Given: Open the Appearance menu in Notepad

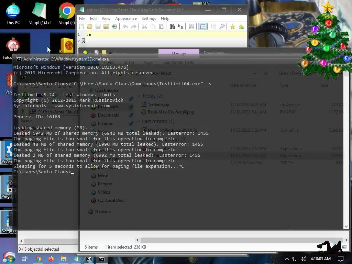Looking at the screenshot, I should tap(126, 19).
